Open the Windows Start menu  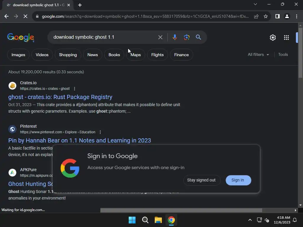click(132, 220)
